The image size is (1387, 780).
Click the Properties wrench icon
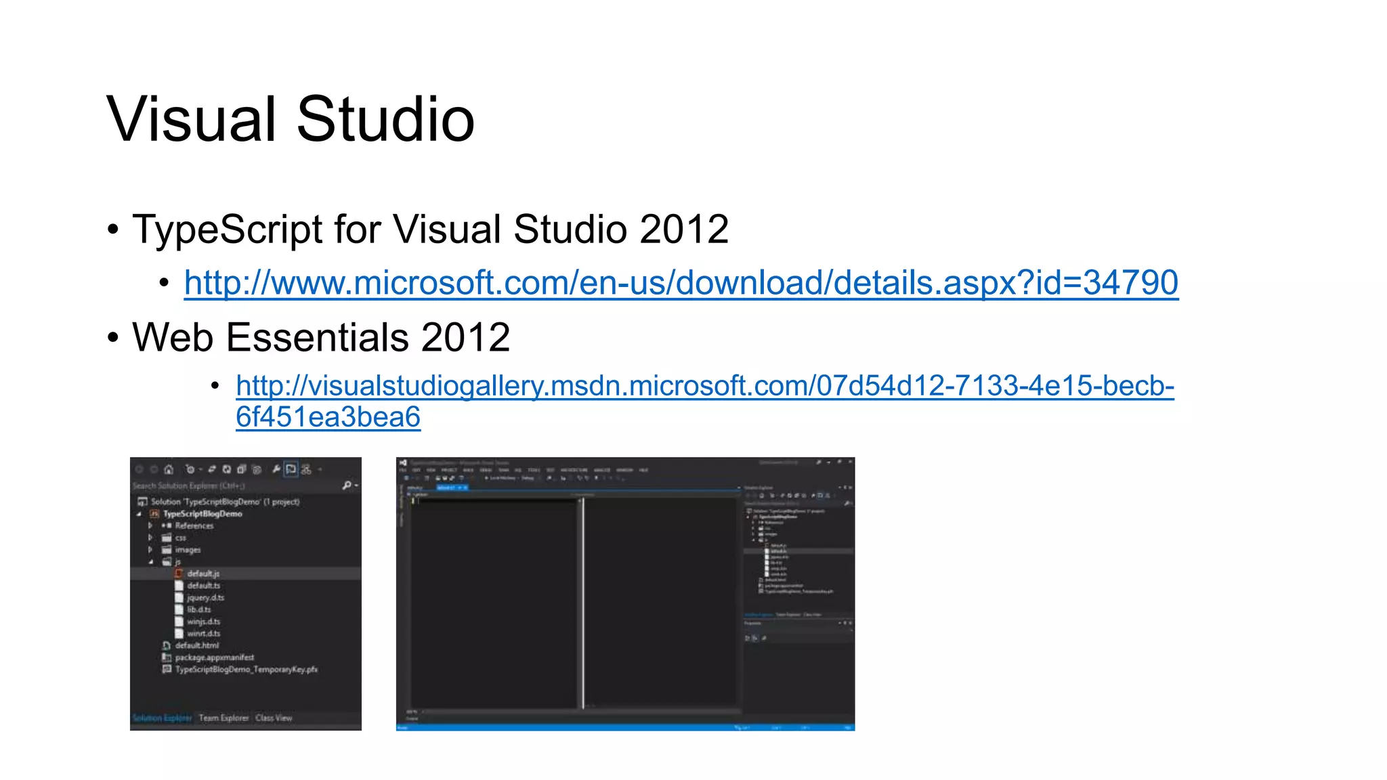click(276, 469)
